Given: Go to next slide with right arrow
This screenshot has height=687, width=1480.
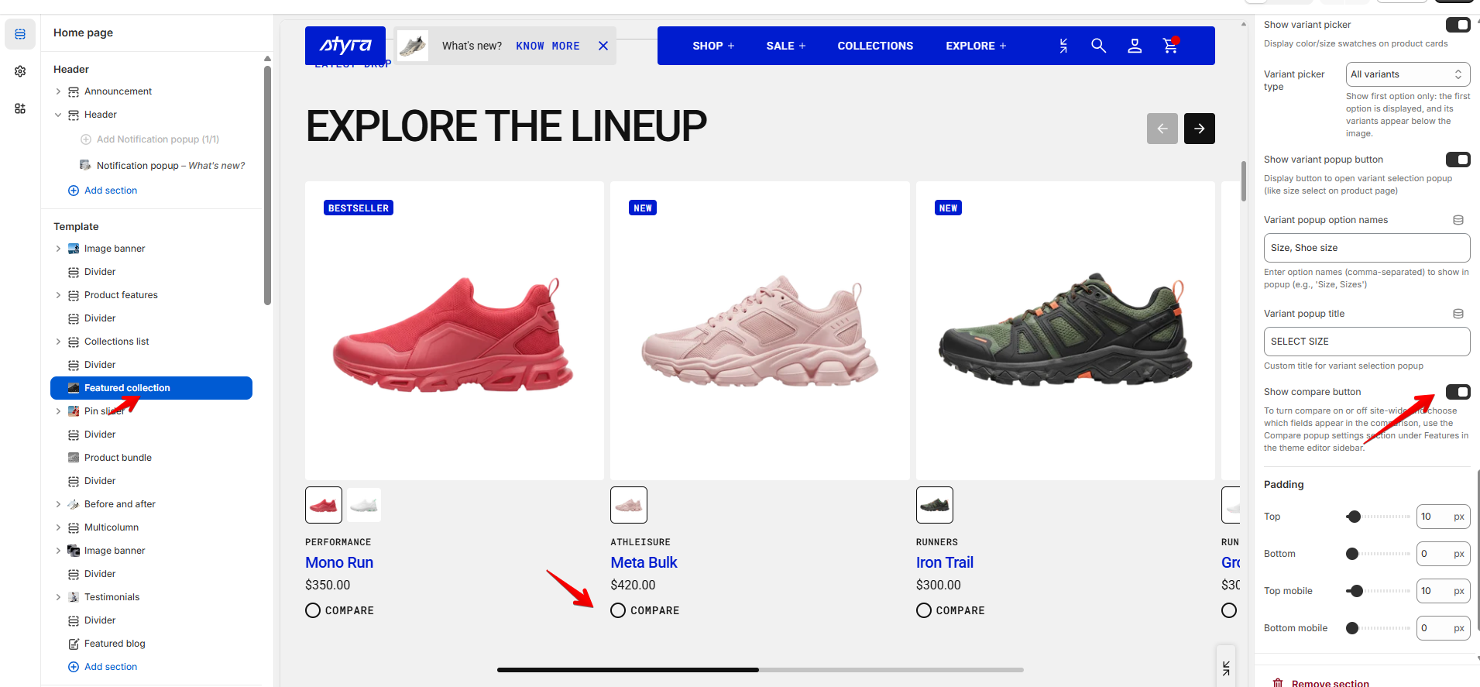Looking at the screenshot, I should coord(1199,129).
